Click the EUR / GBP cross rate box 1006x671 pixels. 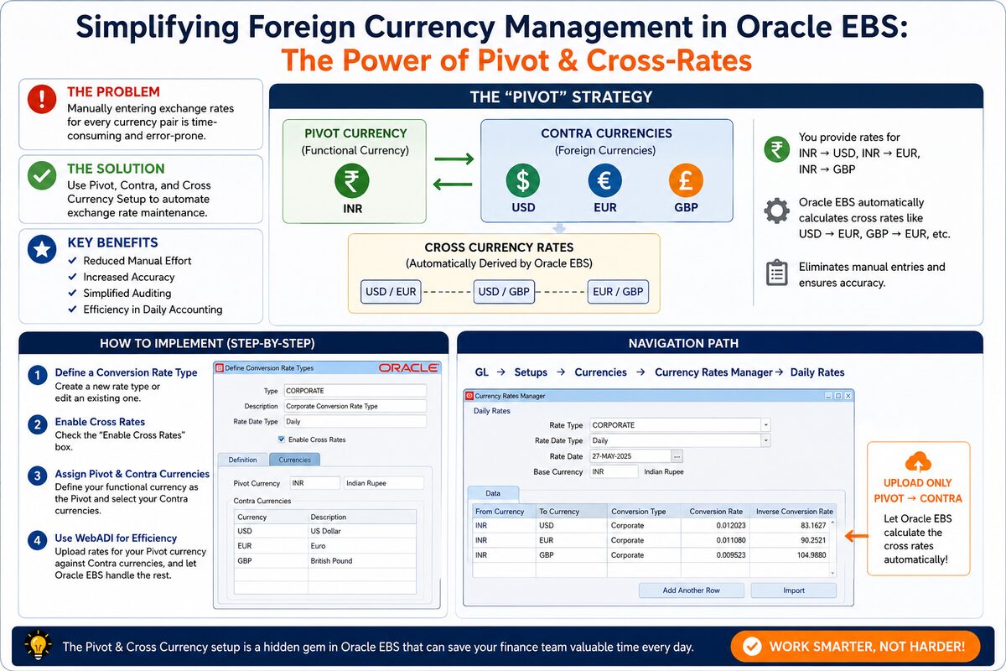pyautogui.click(x=617, y=292)
